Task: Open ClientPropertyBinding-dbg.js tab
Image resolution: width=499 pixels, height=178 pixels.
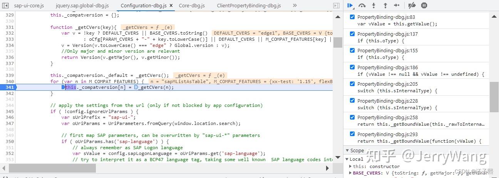Action: tap(249, 6)
